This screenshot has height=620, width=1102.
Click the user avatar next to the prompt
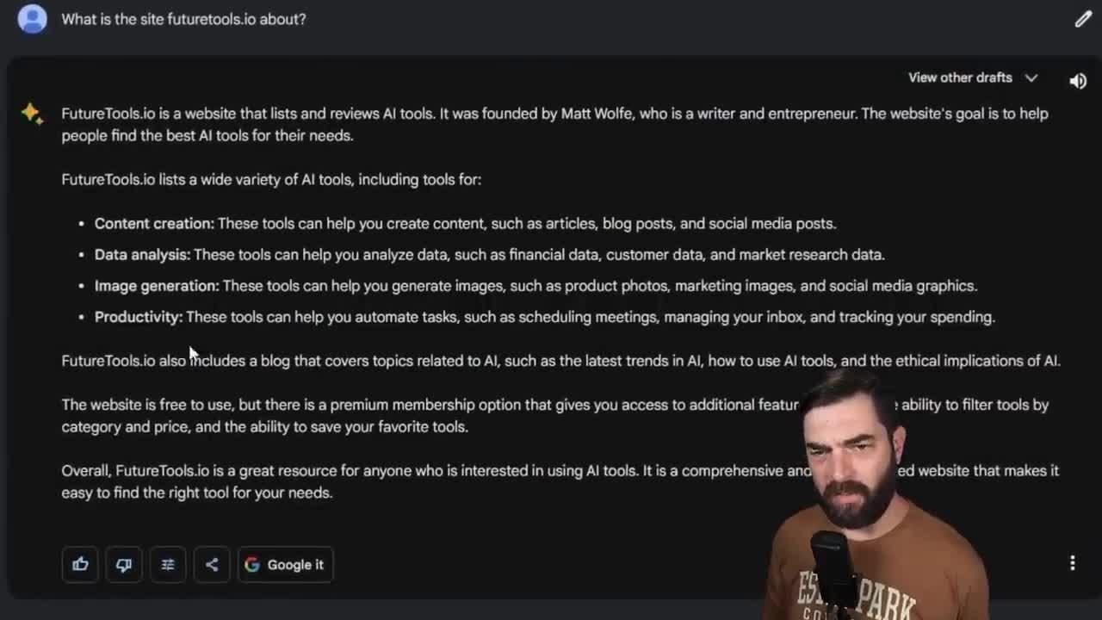point(32,18)
